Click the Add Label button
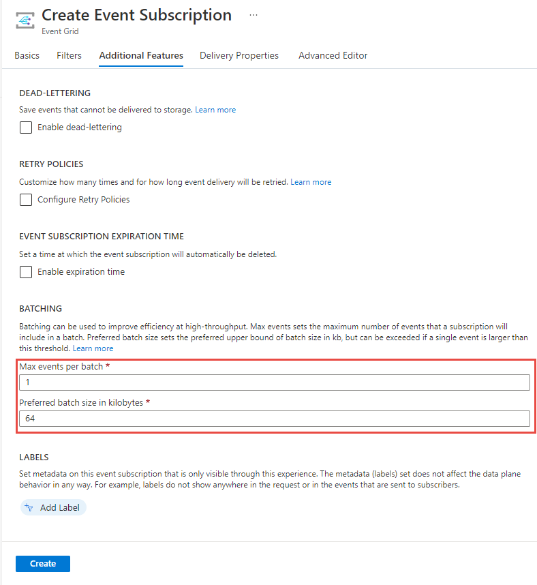 (53, 507)
